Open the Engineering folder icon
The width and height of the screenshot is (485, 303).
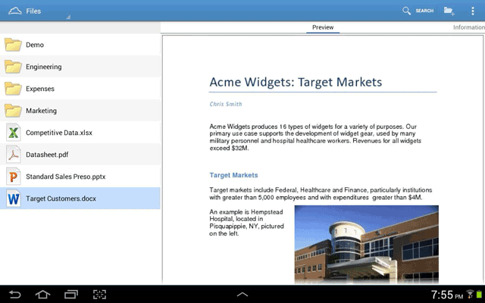[x=13, y=67]
